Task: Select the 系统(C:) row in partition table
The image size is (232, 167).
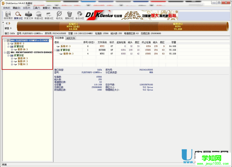Action: click(x=115, y=46)
